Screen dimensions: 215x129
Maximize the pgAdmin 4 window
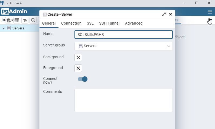(197, 3)
